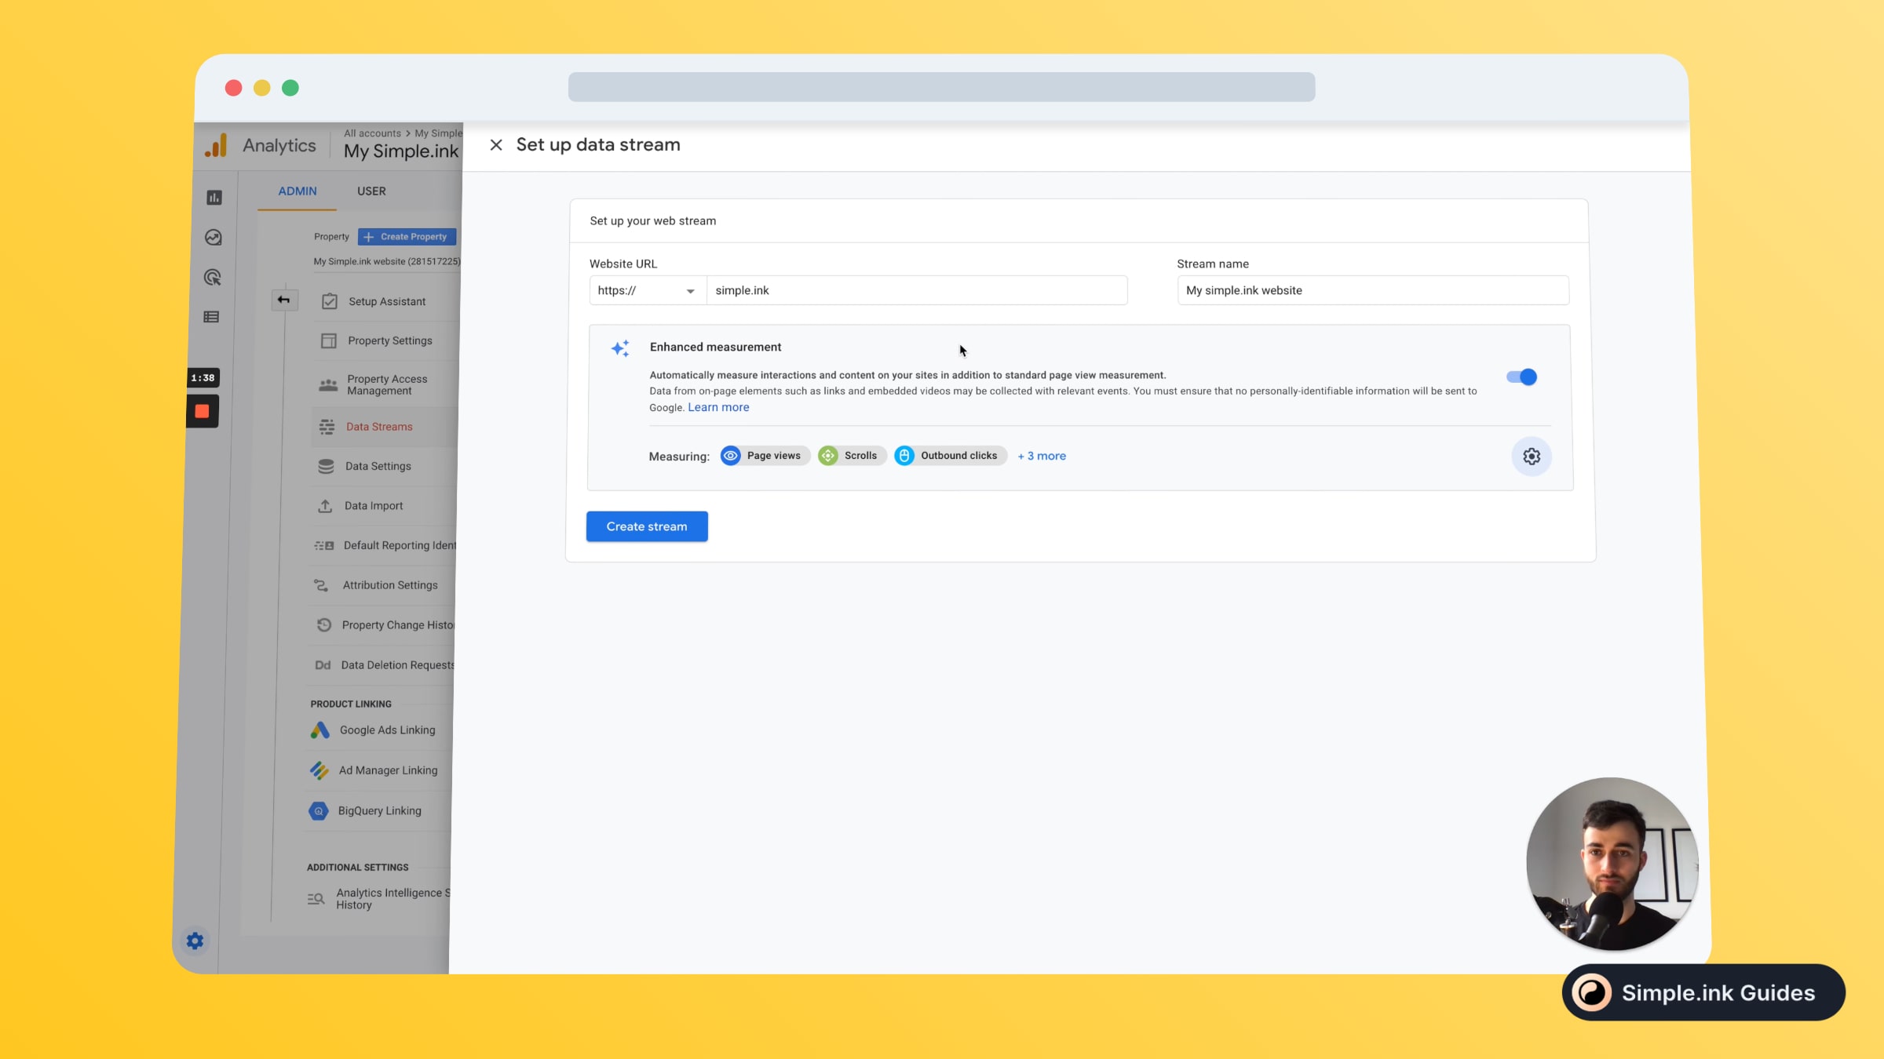Click the Analytics Intelligence search icon
The height and width of the screenshot is (1059, 1884).
316,899
